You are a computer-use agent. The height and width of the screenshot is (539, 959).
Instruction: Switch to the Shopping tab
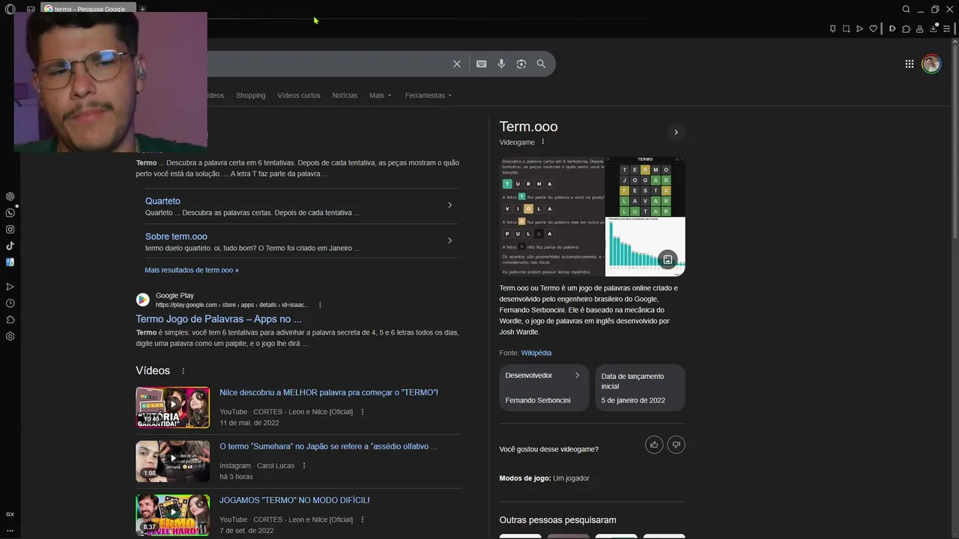pyautogui.click(x=250, y=95)
